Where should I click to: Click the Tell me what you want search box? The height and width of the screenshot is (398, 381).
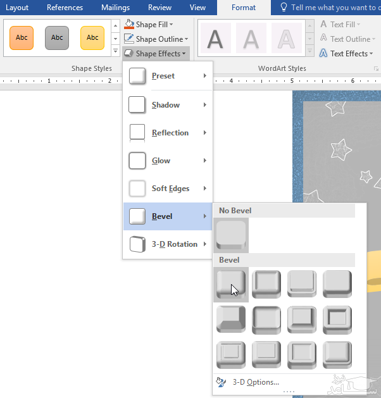[x=332, y=8]
